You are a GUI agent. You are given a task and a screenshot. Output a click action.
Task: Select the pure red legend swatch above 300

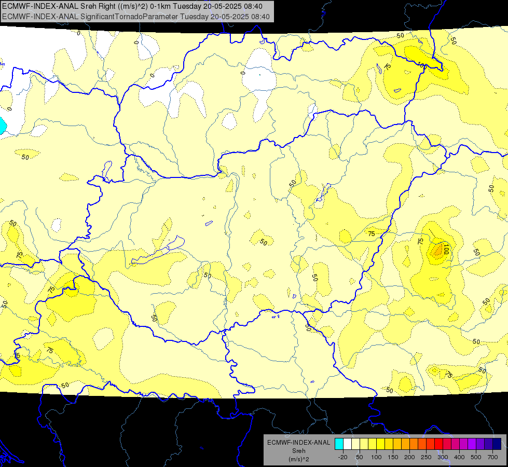(438, 444)
